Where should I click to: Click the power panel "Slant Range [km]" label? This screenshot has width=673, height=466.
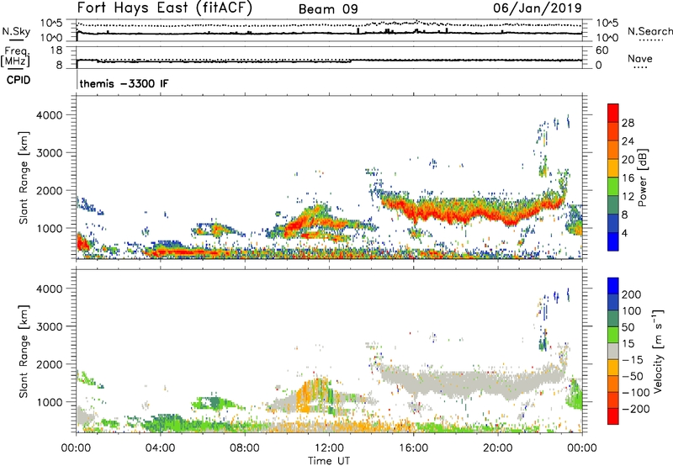pos(24,177)
